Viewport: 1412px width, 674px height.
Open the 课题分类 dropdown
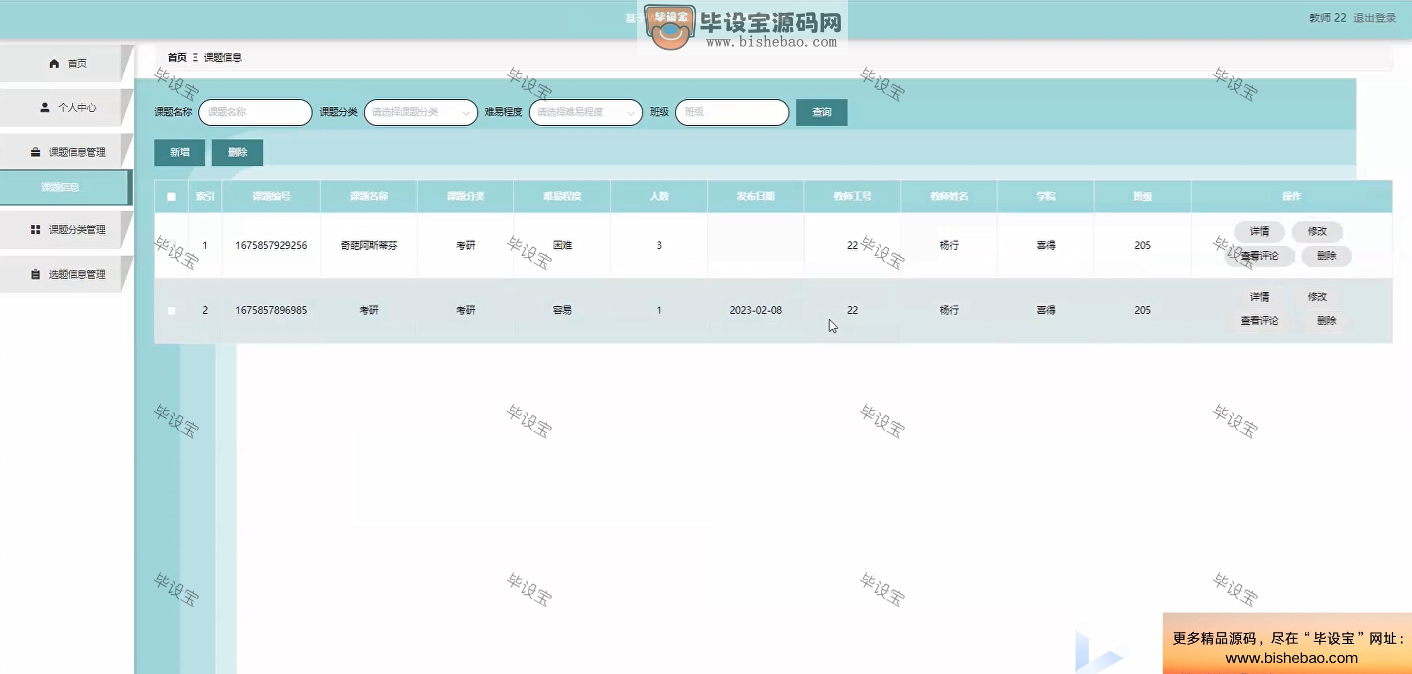click(421, 112)
